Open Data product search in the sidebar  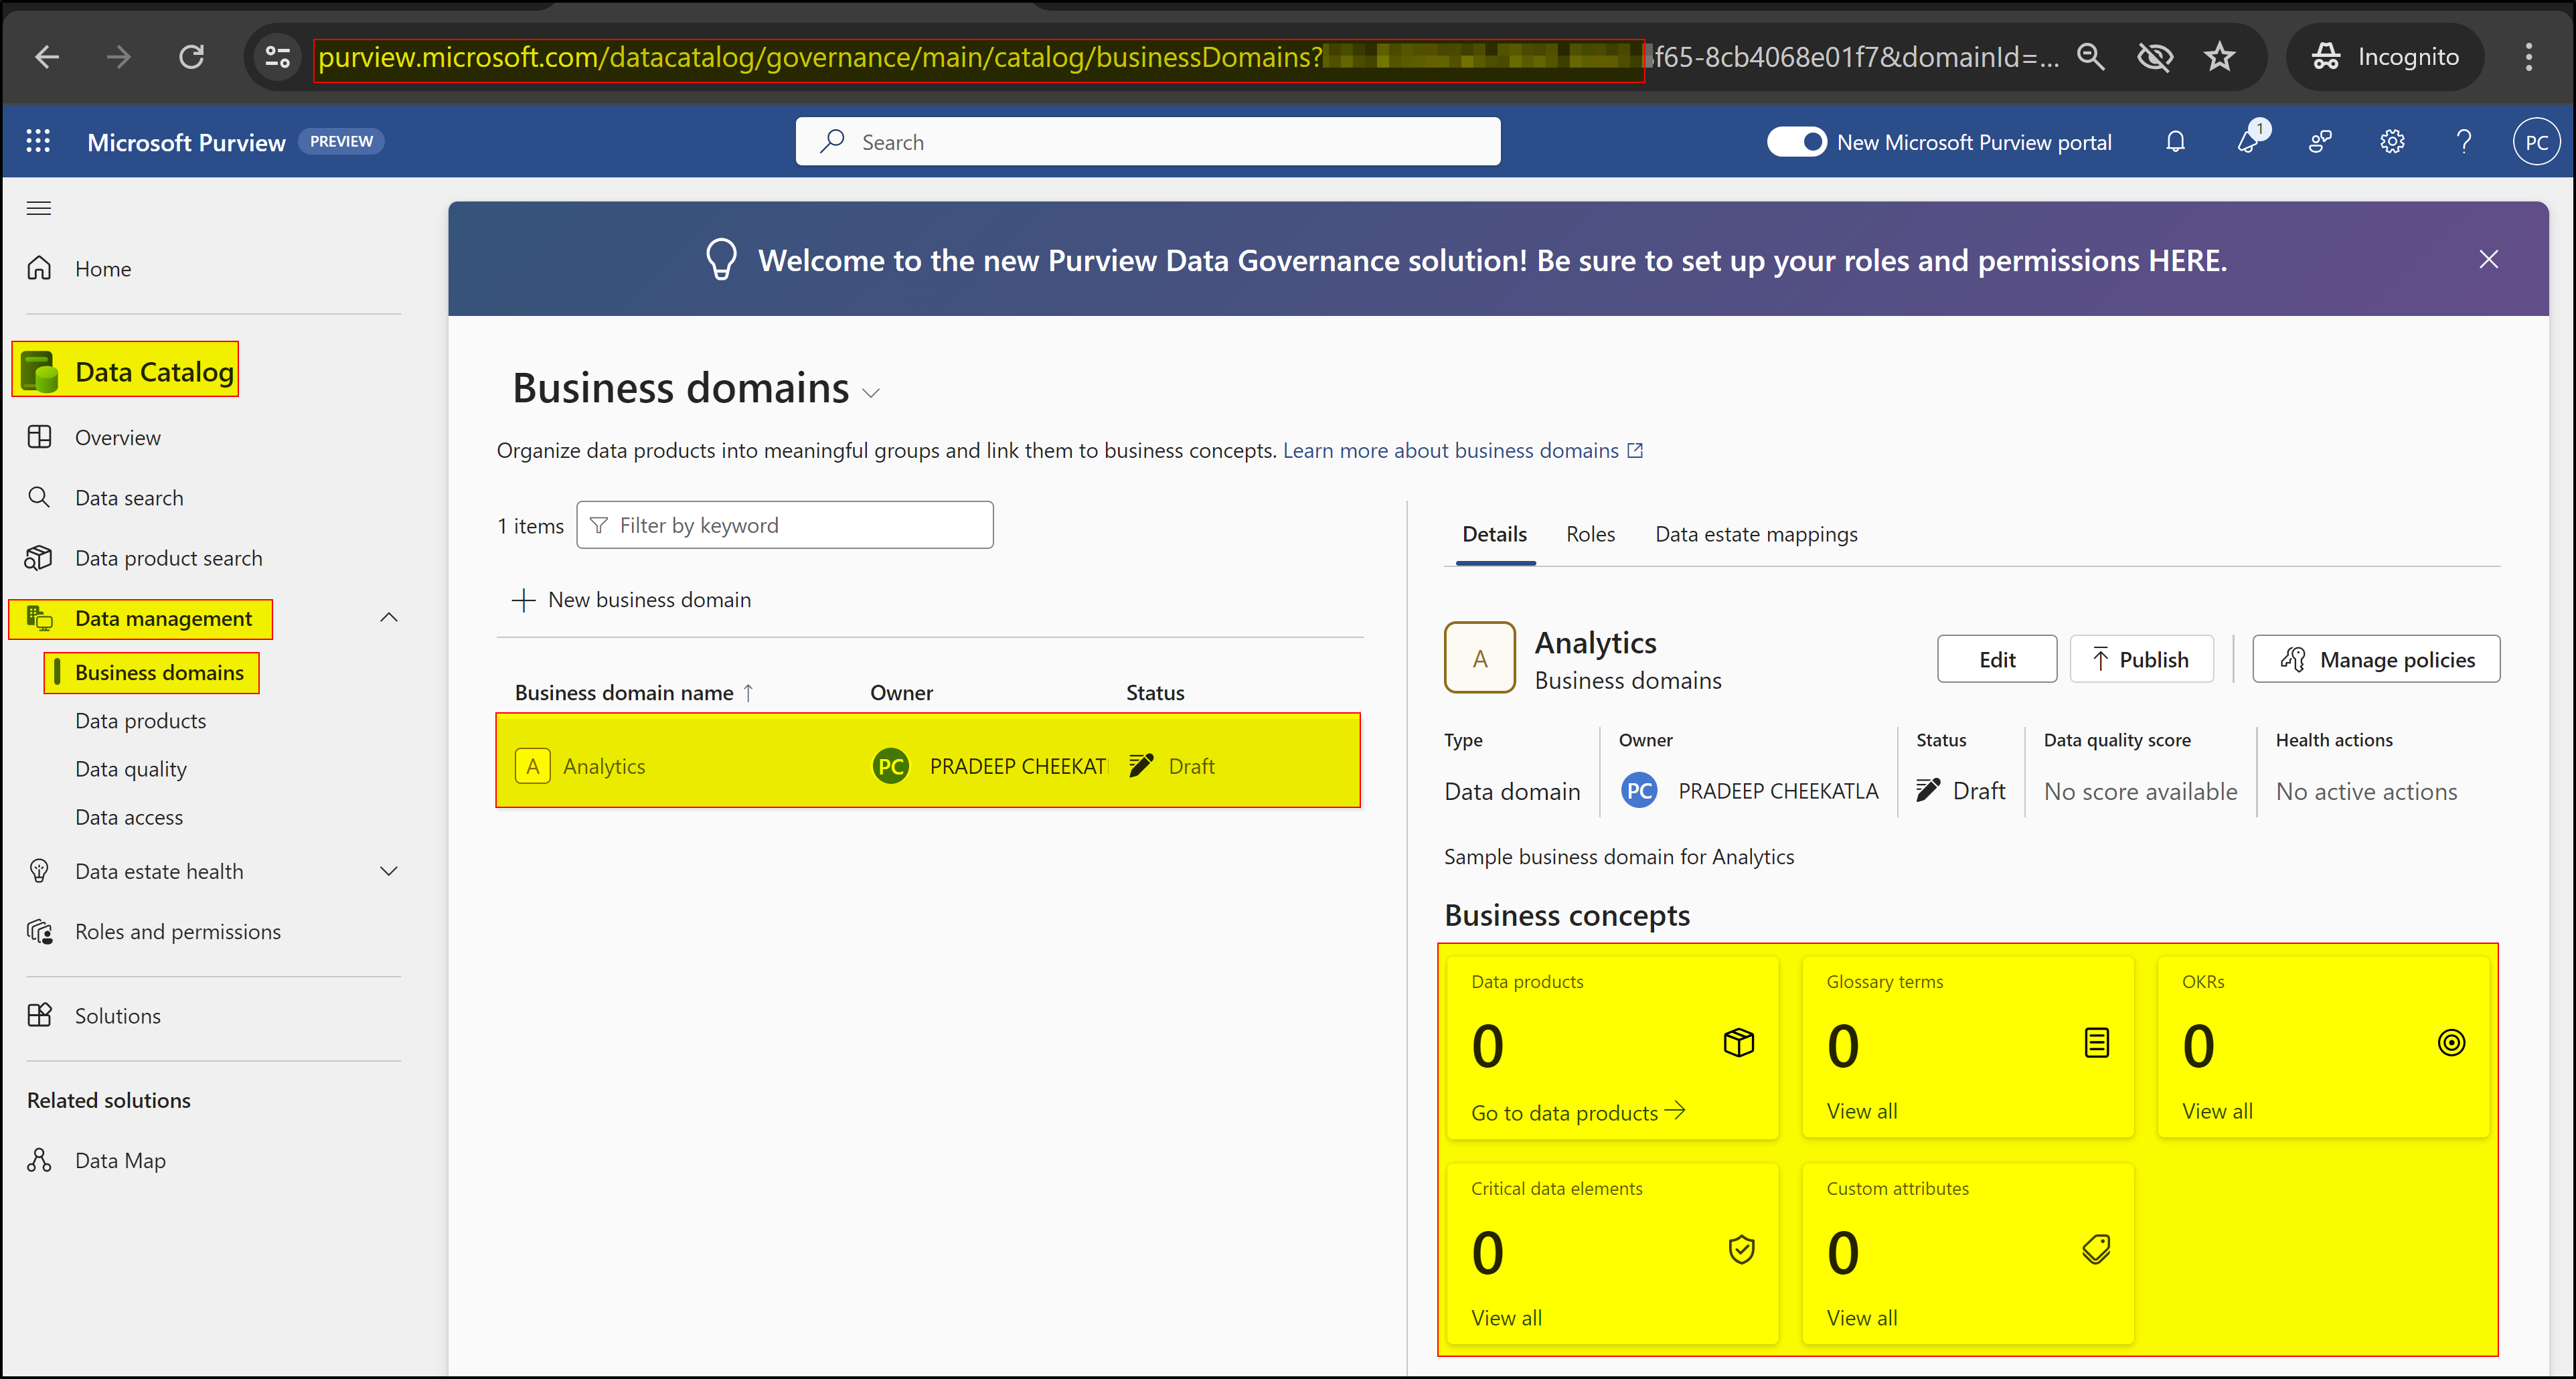coord(169,558)
